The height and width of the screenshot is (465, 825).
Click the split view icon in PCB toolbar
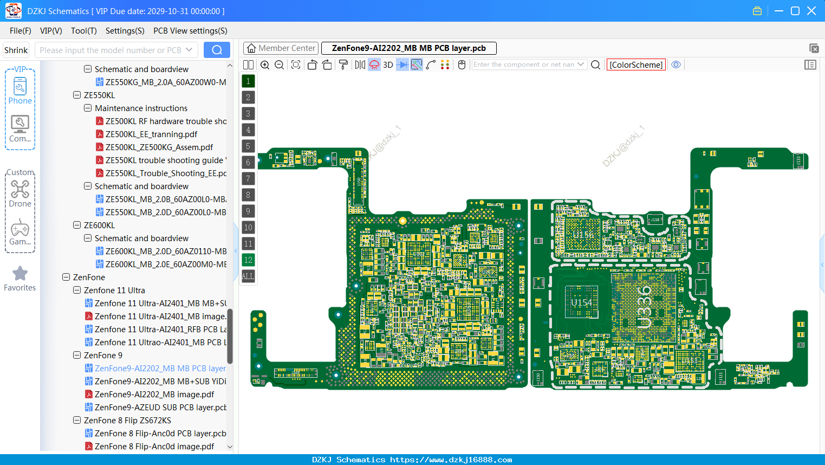click(248, 65)
